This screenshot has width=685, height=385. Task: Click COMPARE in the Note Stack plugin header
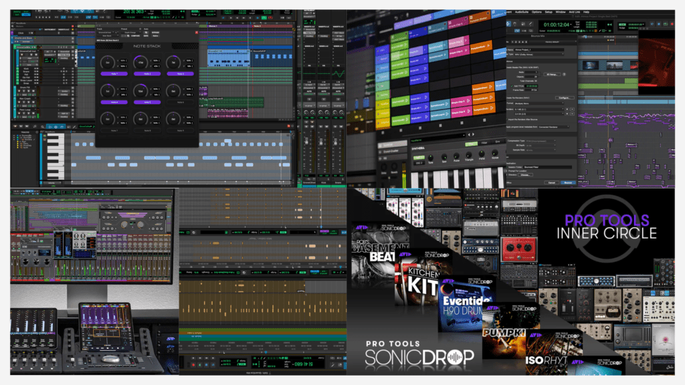click(x=136, y=36)
